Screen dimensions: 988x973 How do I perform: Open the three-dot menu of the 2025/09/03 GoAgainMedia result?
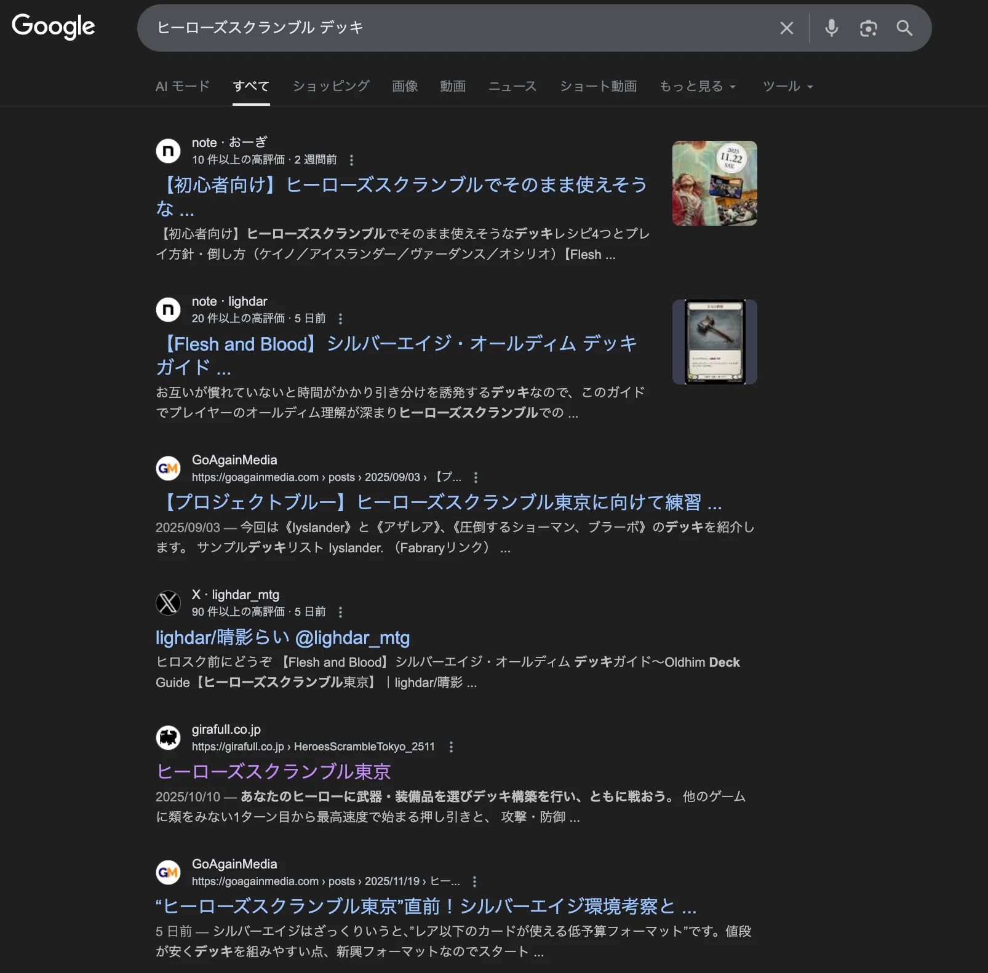pyautogui.click(x=476, y=477)
